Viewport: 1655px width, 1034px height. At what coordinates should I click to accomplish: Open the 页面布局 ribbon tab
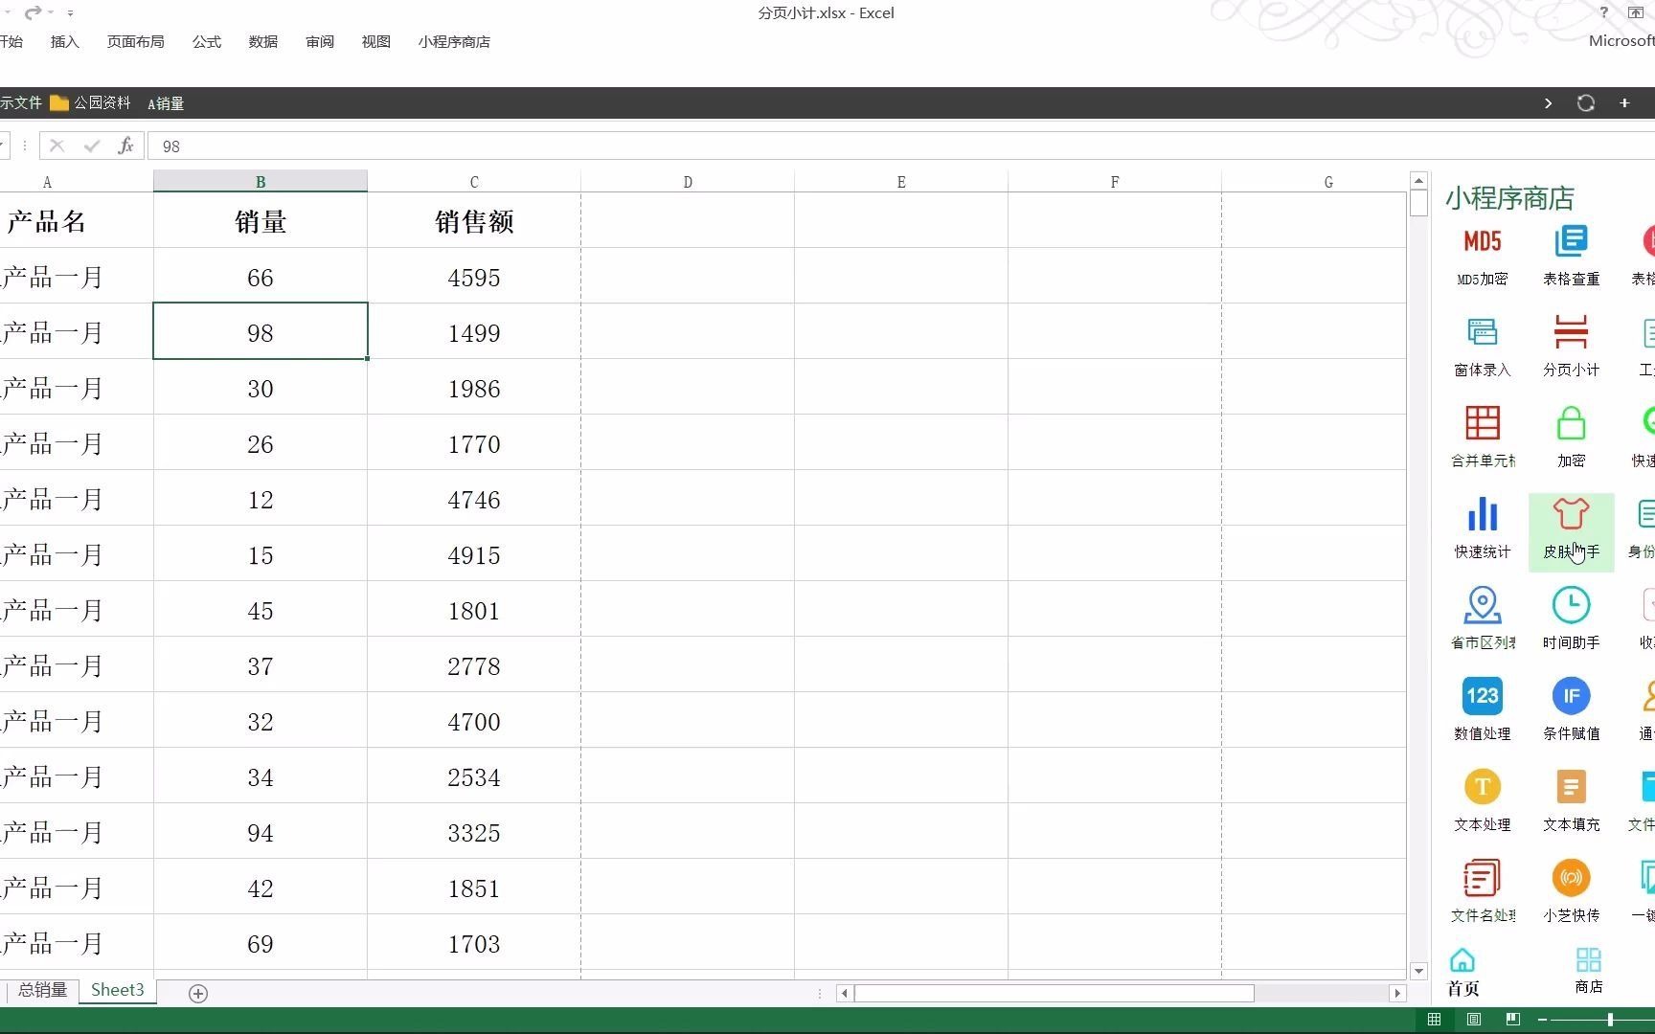[135, 42]
